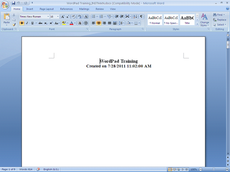Click the zoom slider handle

pyautogui.click(x=214, y=169)
